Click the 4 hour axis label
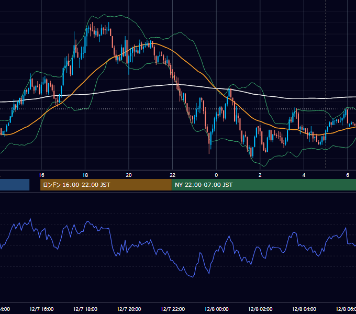This screenshot has height=314, width=356. [x=304, y=175]
